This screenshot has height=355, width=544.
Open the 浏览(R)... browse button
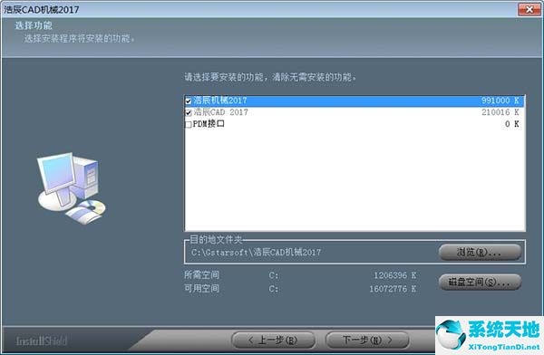[480, 252]
